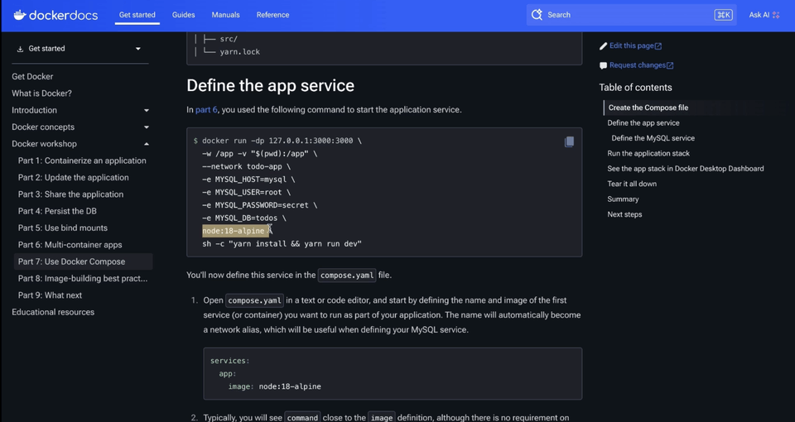The width and height of the screenshot is (795, 422).
Task: Click the Ask AI sparkle icon
Action: coord(776,15)
